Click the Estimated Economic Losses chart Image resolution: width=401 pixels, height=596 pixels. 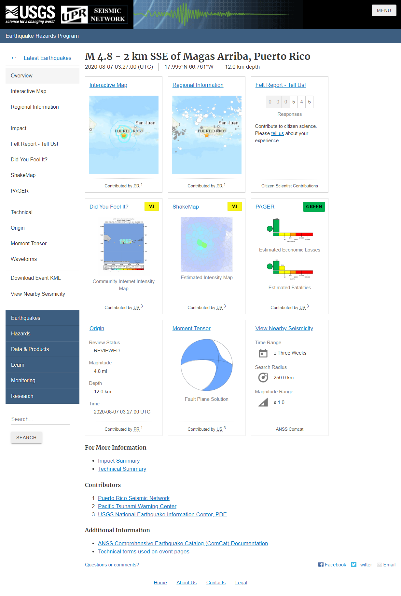coord(290,230)
